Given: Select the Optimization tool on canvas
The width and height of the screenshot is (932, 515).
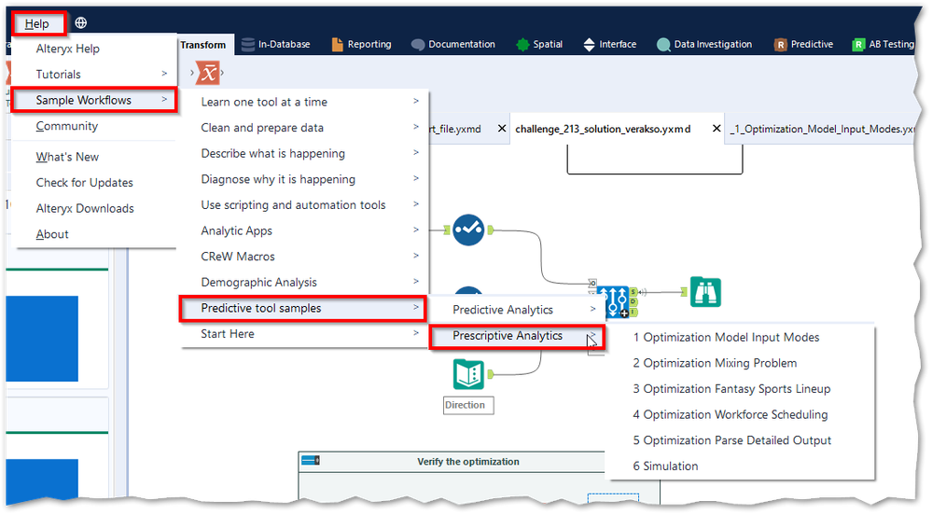Looking at the screenshot, I should point(614,301).
